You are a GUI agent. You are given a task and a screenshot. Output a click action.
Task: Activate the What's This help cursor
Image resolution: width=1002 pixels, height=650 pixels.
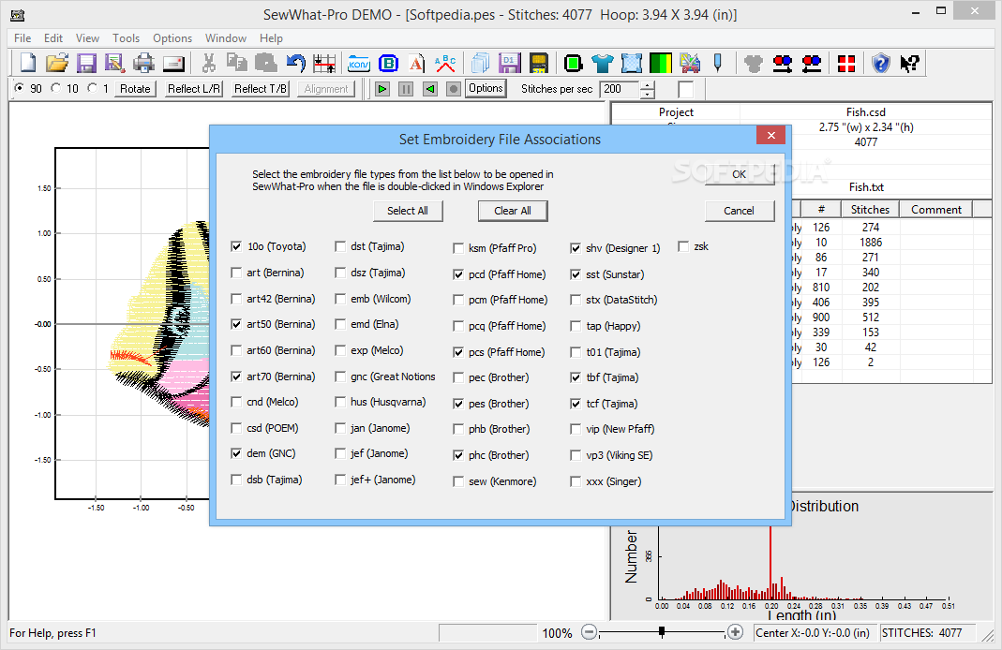[x=910, y=63]
